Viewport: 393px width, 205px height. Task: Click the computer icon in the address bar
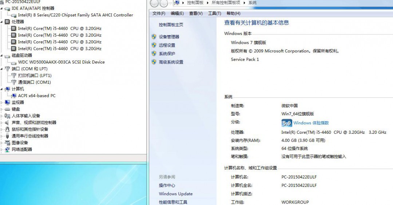pyautogui.click(x=178, y=3)
